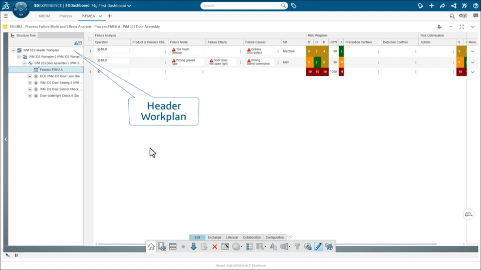Select the Lifecycle toolbar tab
This screenshot has width=481, height=270.
point(232,237)
